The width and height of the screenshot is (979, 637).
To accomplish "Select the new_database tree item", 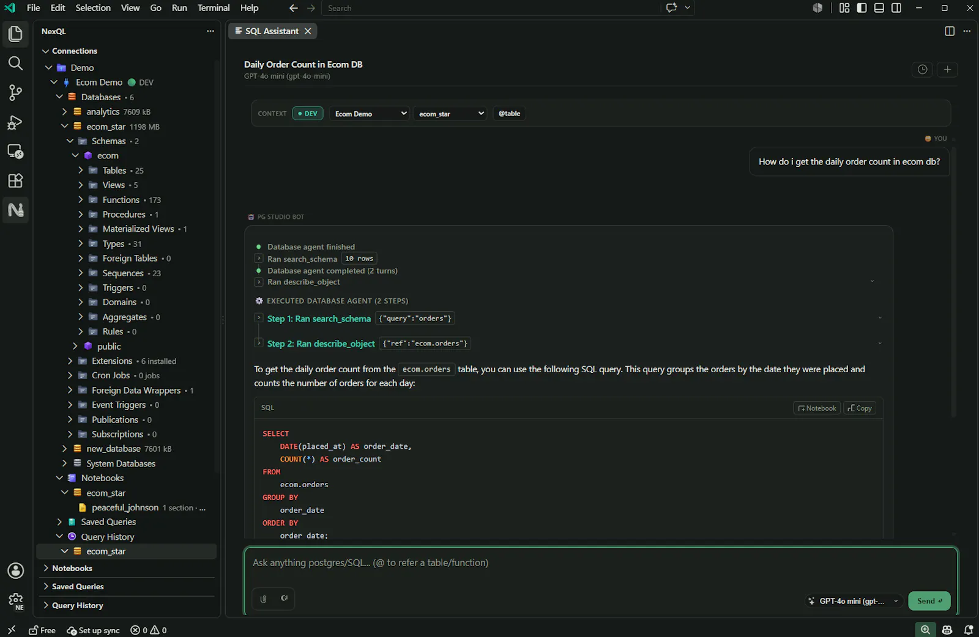I will click(x=113, y=449).
